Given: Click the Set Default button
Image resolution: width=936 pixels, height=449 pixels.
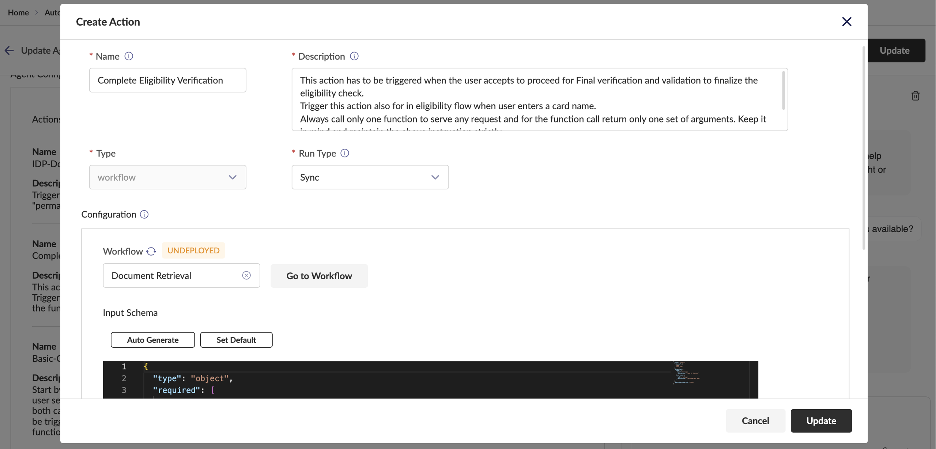Looking at the screenshot, I should point(236,340).
